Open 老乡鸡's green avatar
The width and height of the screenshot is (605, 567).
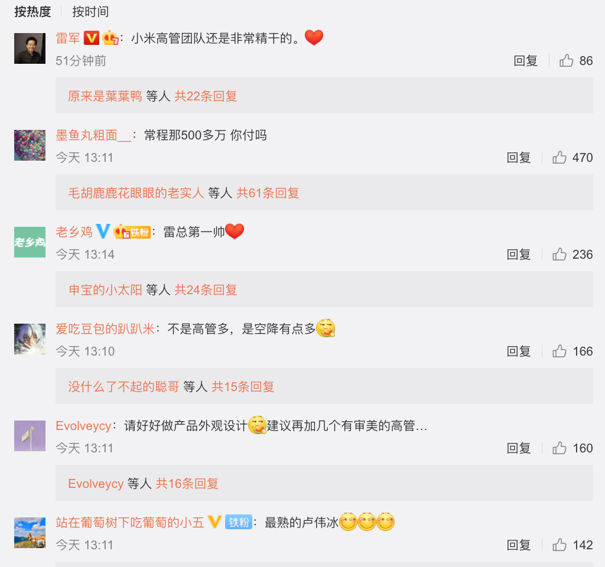click(30, 242)
